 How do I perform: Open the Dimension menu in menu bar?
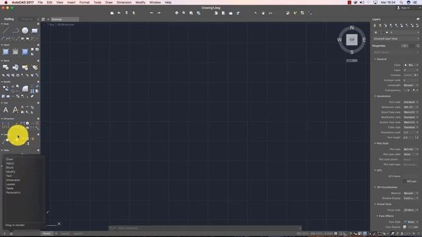pos(124,3)
